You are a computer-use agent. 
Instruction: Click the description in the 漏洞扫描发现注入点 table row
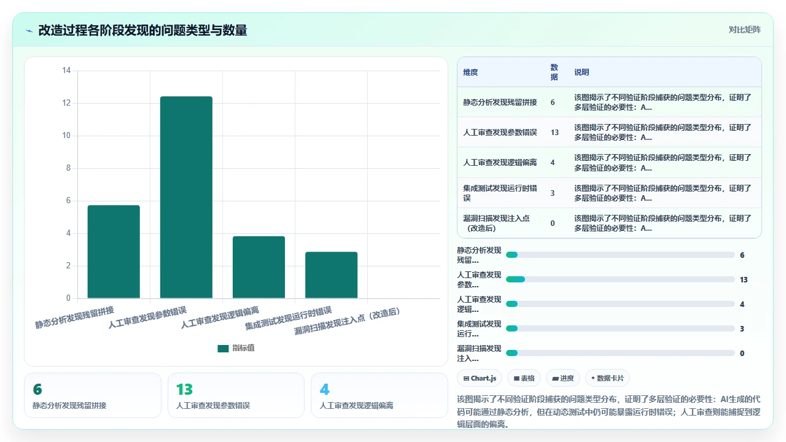[663, 223]
